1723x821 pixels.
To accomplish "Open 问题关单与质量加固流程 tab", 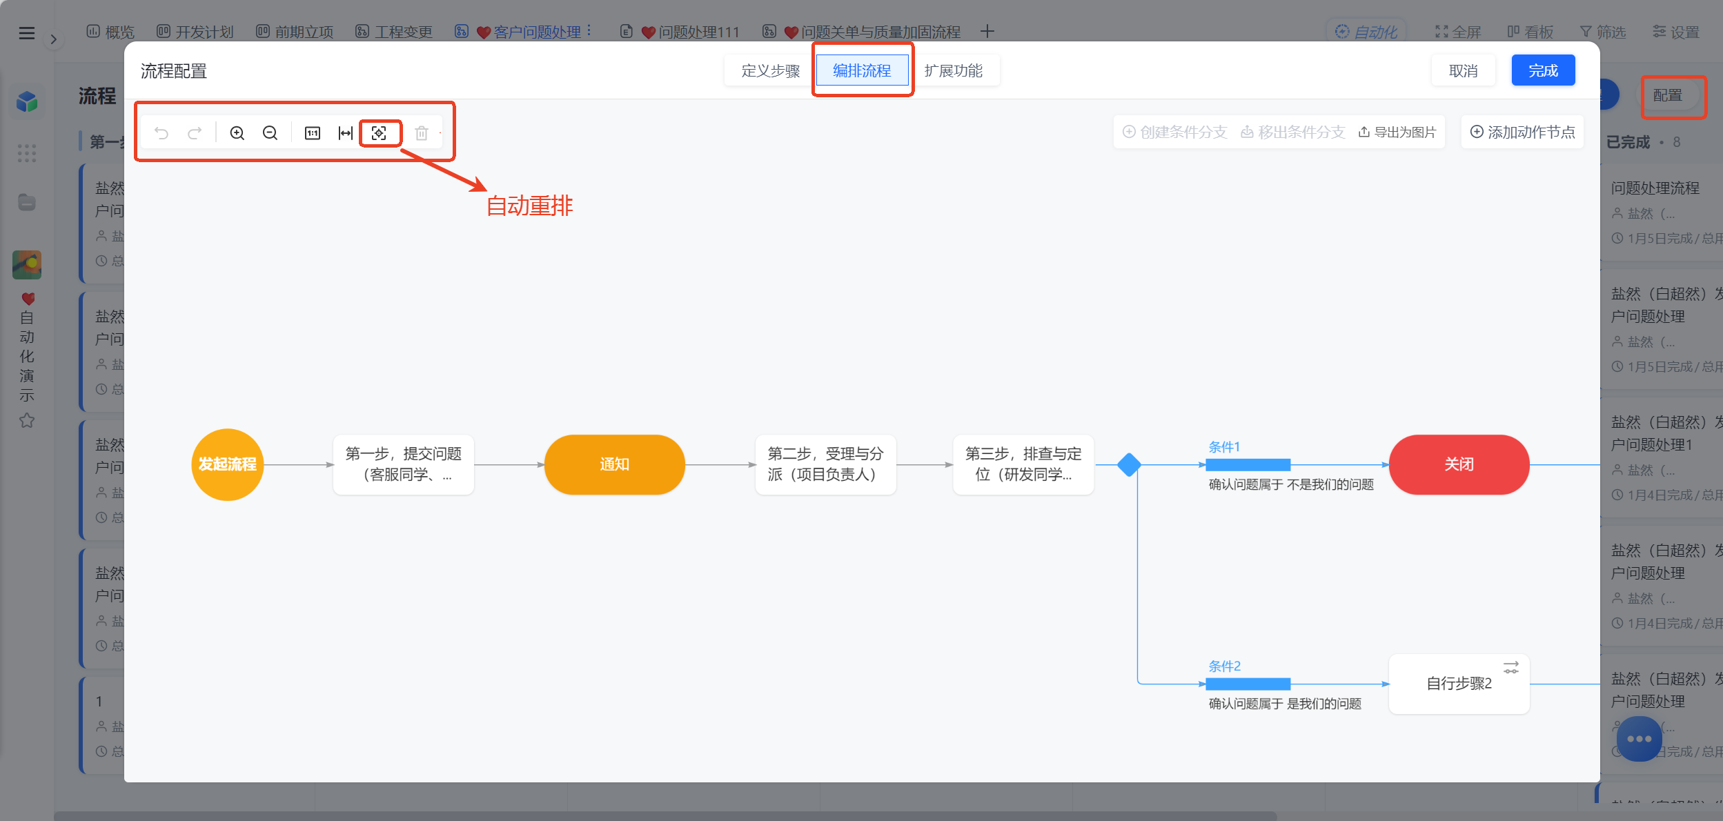I will [861, 32].
